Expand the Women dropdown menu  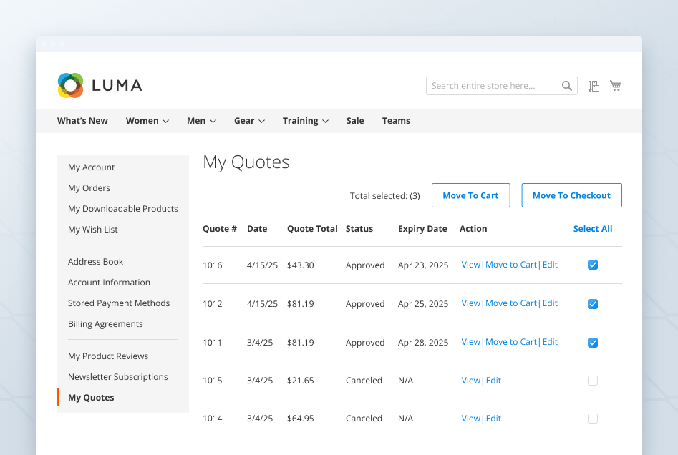(147, 120)
